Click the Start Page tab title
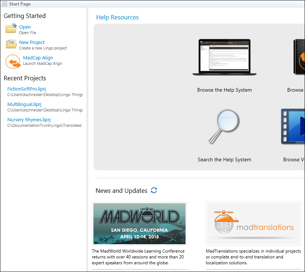Screen dimensions: 305x272 tap(20, 4)
